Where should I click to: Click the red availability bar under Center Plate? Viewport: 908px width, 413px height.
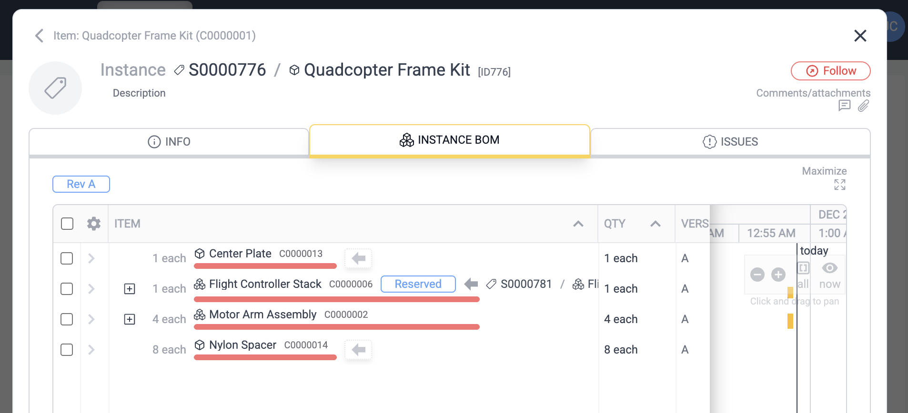click(265, 266)
